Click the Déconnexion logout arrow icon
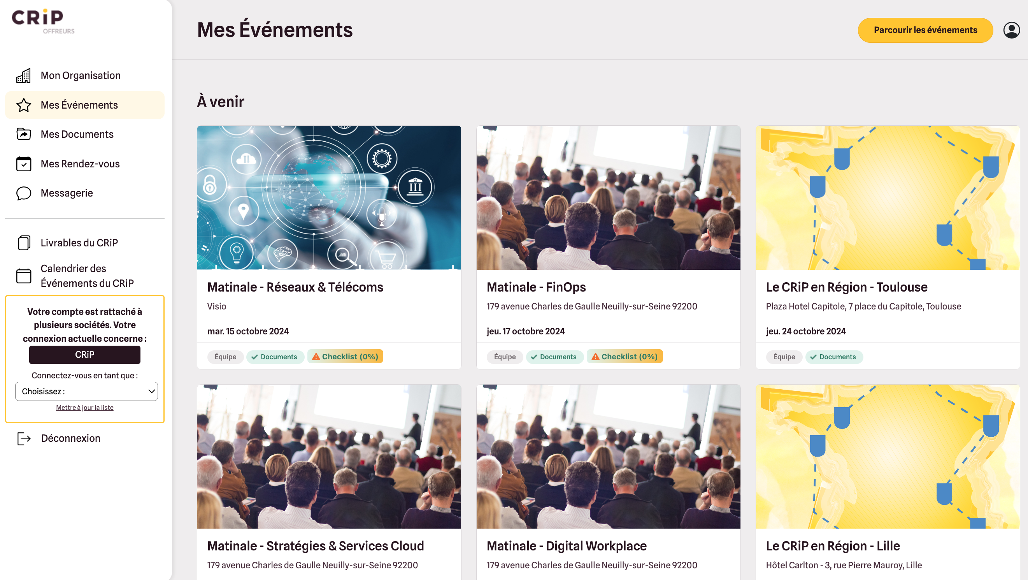 point(24,438)
